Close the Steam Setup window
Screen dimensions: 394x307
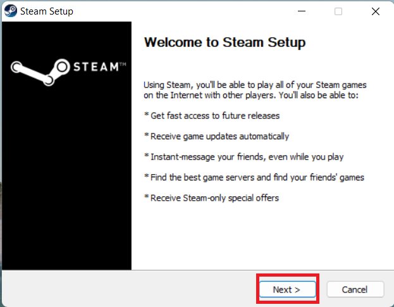click(375, 11)
